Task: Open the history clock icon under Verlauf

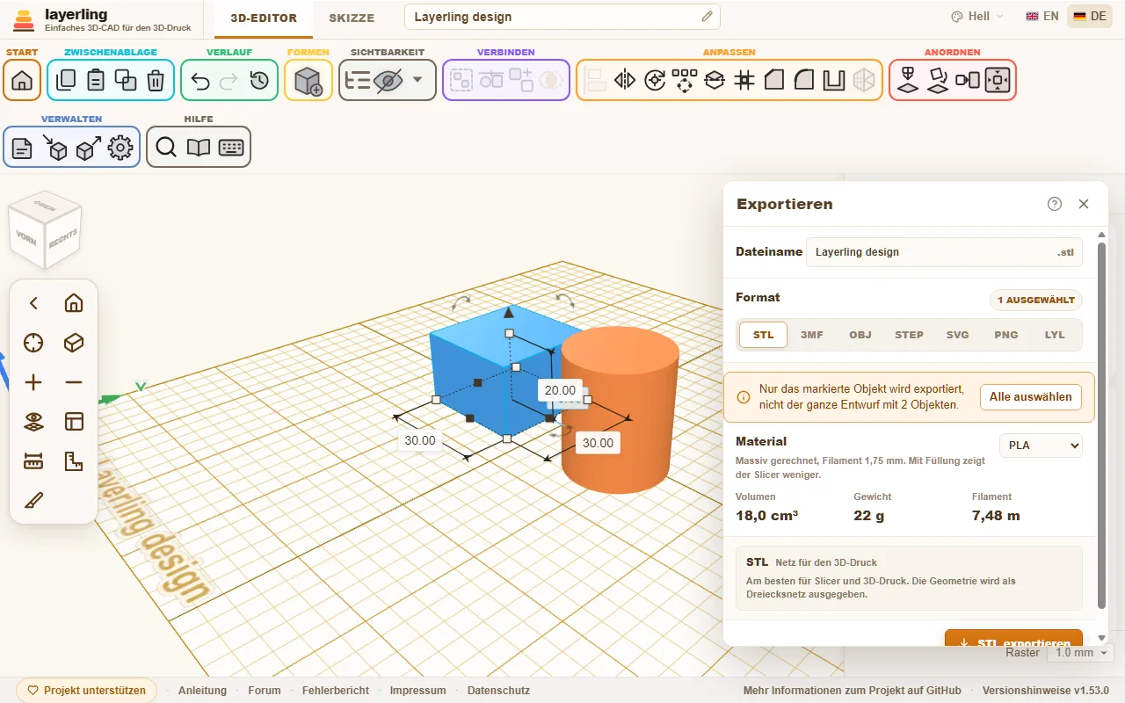Action: [x=259, y=80]
